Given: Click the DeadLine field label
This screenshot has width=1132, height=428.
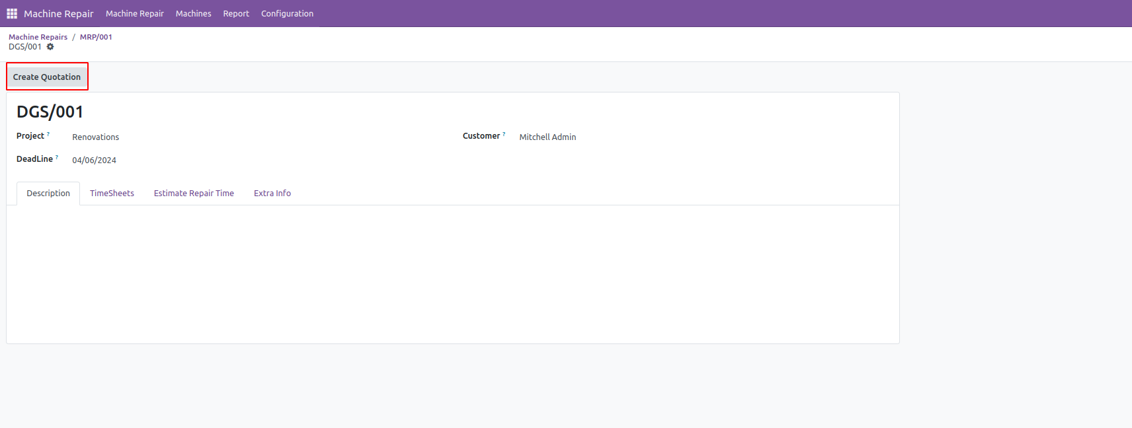Looking at the screenshot, I should [x=34, y=159].
